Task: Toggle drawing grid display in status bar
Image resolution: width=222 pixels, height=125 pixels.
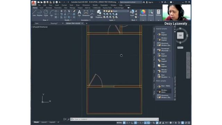Action: coord(124,123)
